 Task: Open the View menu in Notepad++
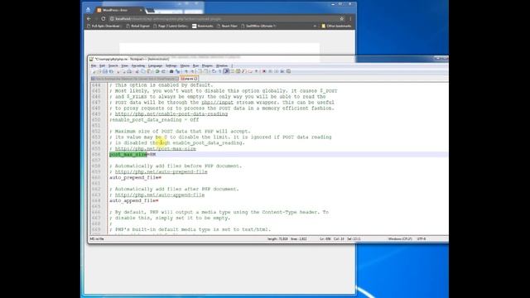click(x=125, y=65)
